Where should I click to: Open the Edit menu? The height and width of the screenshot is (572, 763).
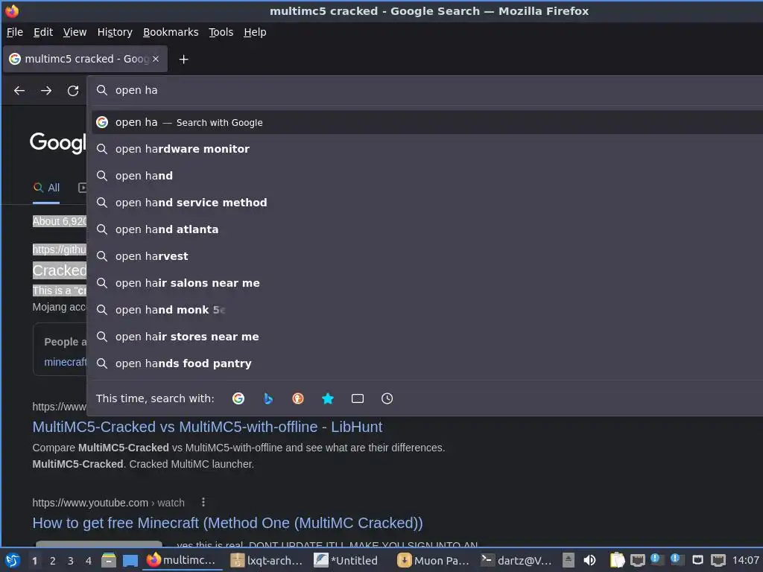(x=42, y=32)
